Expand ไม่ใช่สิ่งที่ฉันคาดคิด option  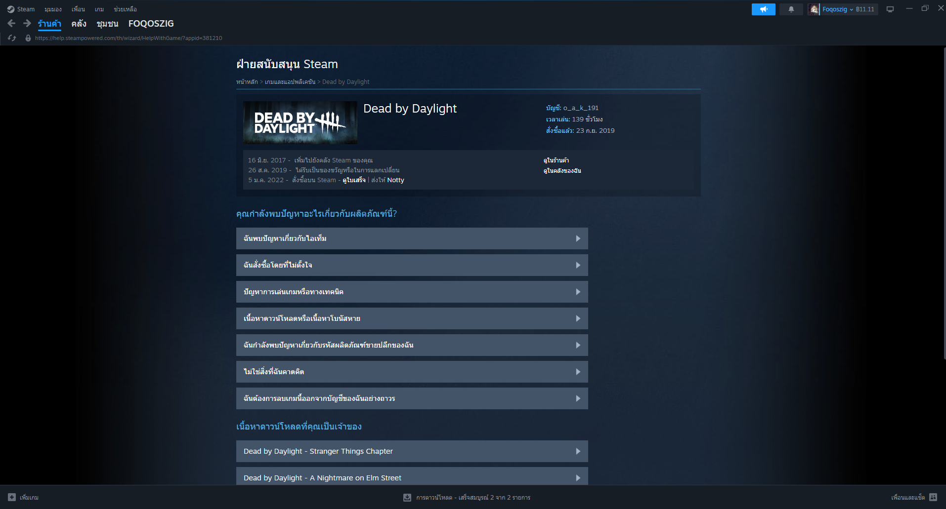(412, 372)
